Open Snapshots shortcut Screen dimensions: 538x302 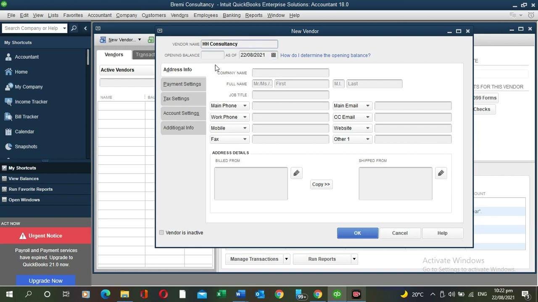point(26,146)
